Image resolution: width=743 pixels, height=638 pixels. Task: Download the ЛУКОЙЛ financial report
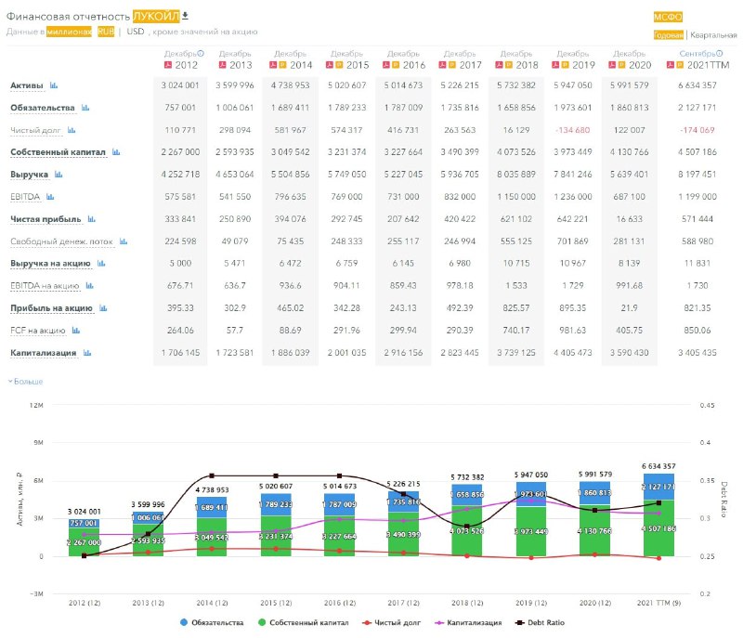pos(185,16)
